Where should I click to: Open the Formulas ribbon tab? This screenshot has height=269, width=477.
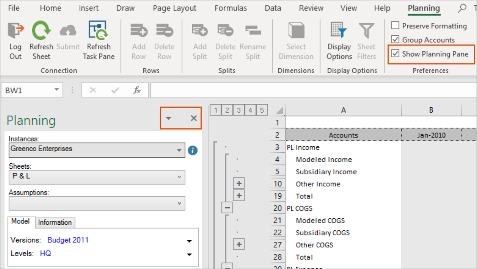pyautogui.click(x=231, y=8)
